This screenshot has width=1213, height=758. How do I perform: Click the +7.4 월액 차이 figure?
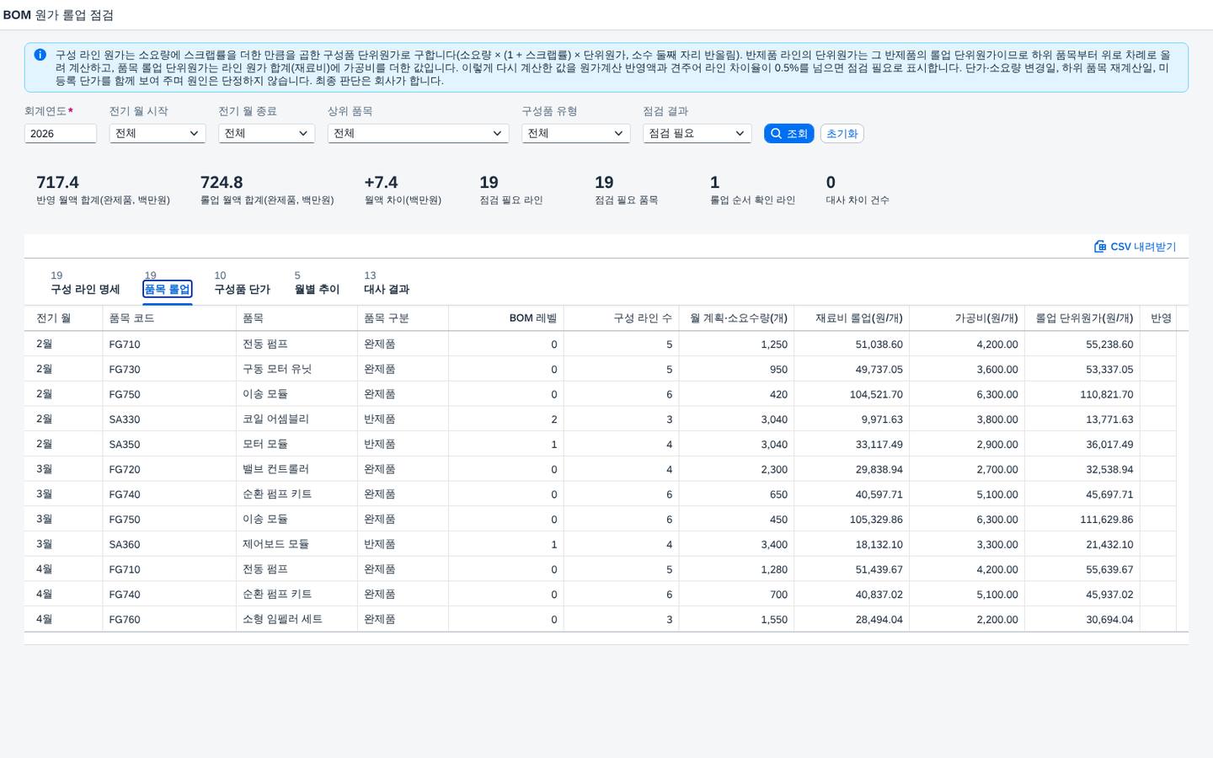(x=381, y=183)
